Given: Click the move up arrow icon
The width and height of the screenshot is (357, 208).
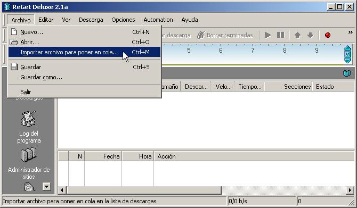Looking at the screenshot, I should point(297,35).
